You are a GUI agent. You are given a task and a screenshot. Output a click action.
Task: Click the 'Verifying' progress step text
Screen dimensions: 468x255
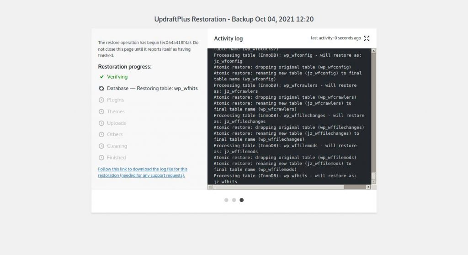[x=117, y=77]
